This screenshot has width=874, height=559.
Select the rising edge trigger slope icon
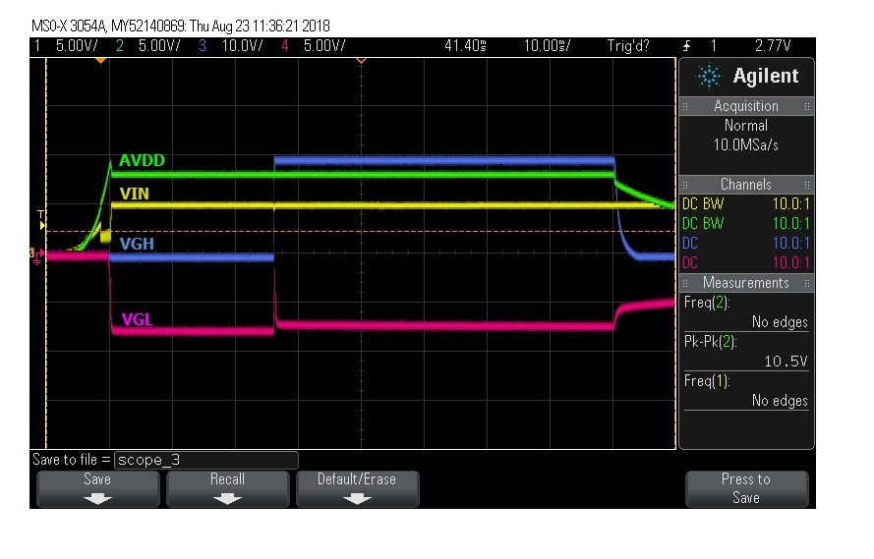pyautogui.click(x=686, y=46)
